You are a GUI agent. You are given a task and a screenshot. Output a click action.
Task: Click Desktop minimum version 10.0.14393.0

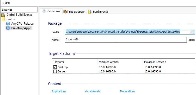click(107, 67)
